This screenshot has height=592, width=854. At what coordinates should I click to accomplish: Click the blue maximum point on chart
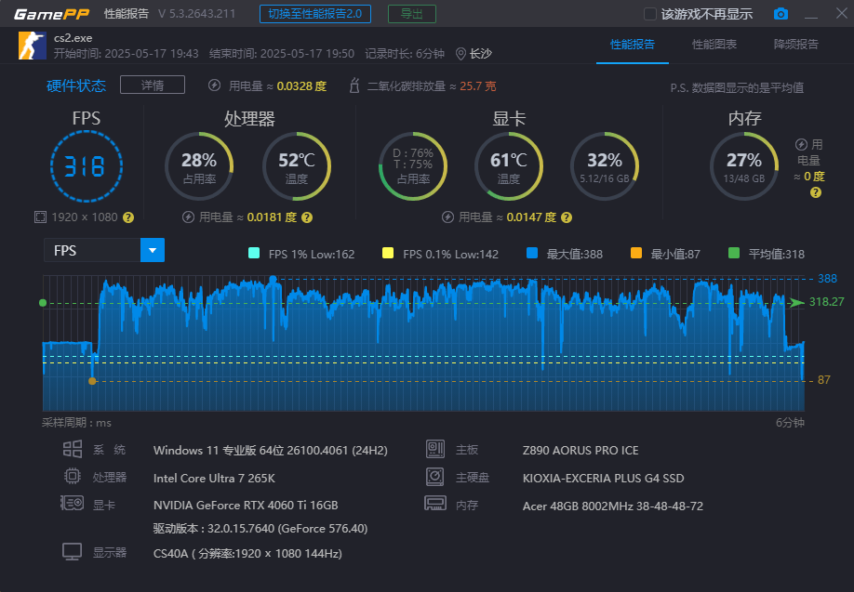pos(273,279)
